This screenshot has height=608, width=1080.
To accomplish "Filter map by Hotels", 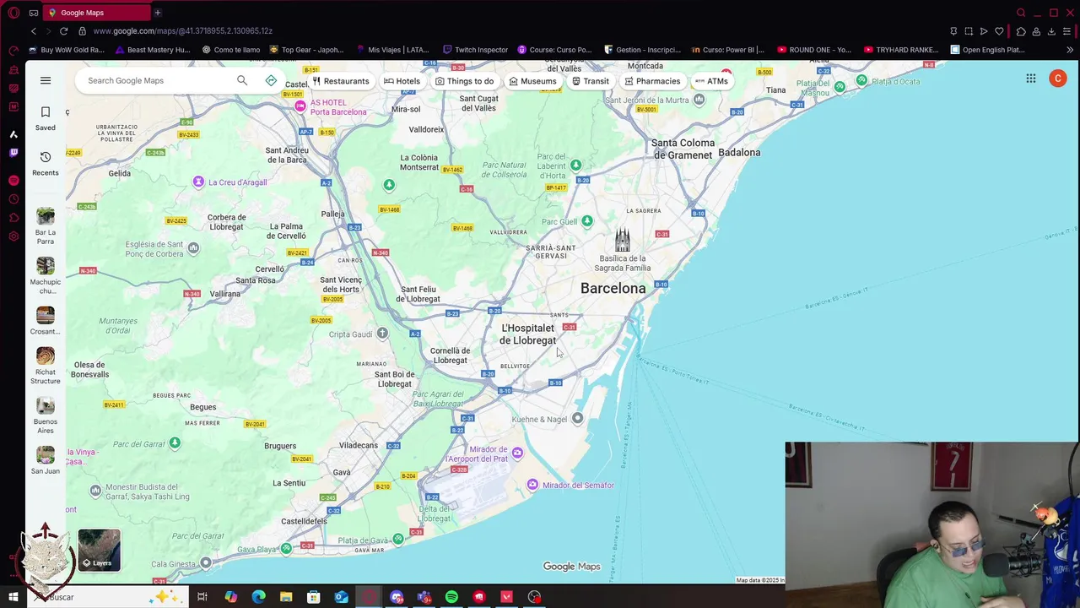I will pos(402,81).
